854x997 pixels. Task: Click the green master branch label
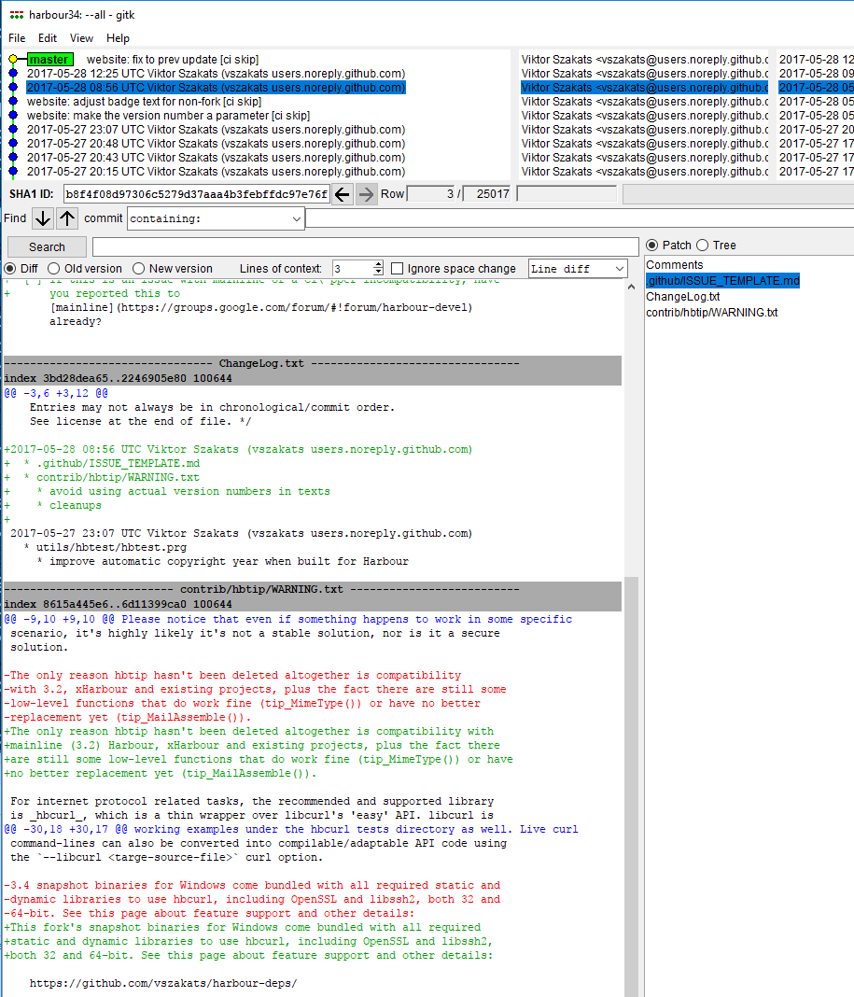[x=49, y=60]
